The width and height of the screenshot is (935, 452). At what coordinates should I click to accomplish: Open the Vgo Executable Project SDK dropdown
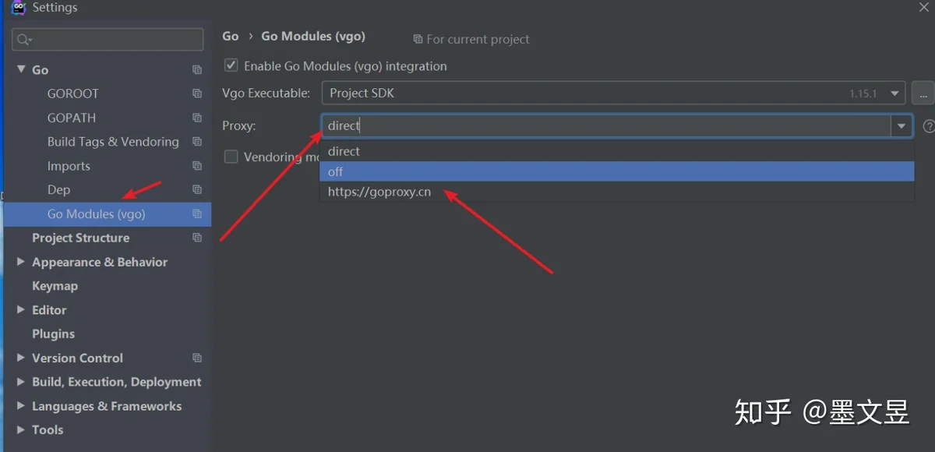(614, 94)
